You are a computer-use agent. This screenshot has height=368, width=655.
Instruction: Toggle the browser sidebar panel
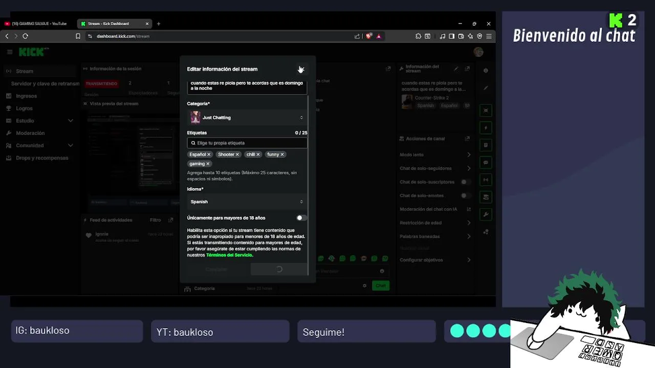(452, 36)
